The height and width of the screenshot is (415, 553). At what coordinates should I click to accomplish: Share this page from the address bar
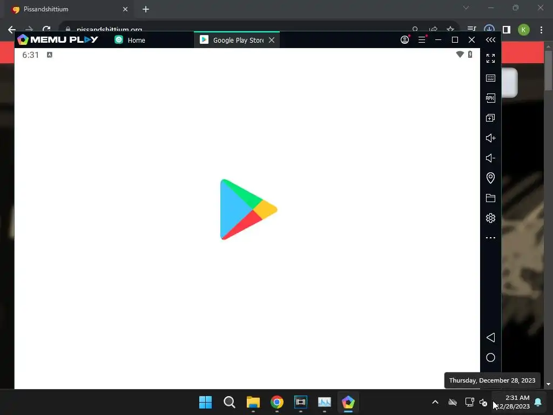coord(433,29)
